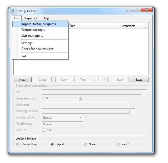
Task: Expand the Window size dropdown
Action: tap(62, 124)
